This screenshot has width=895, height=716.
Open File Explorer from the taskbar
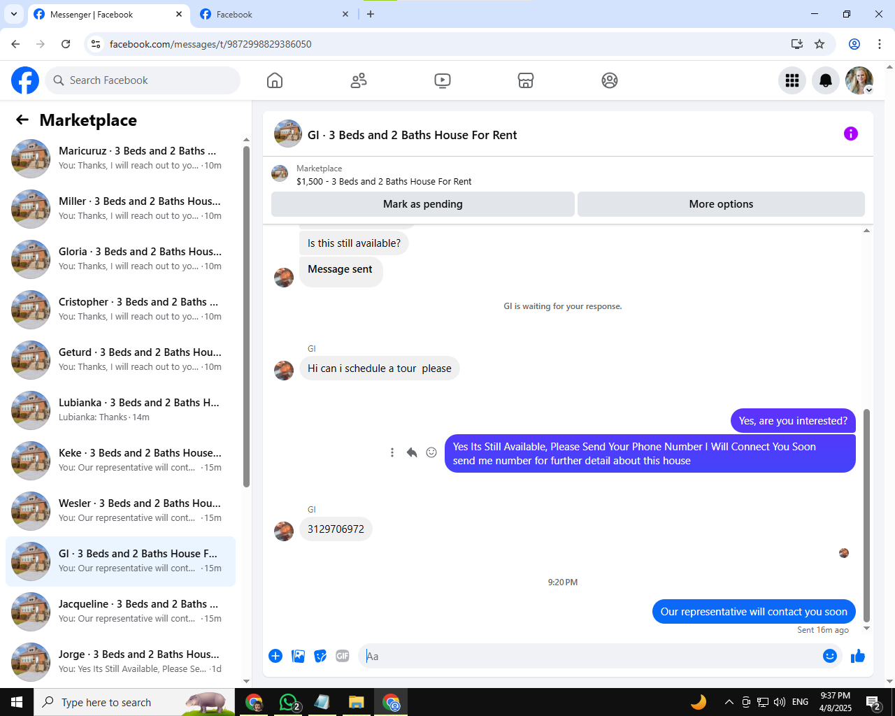pyautogui.click(x=357, y=702)
